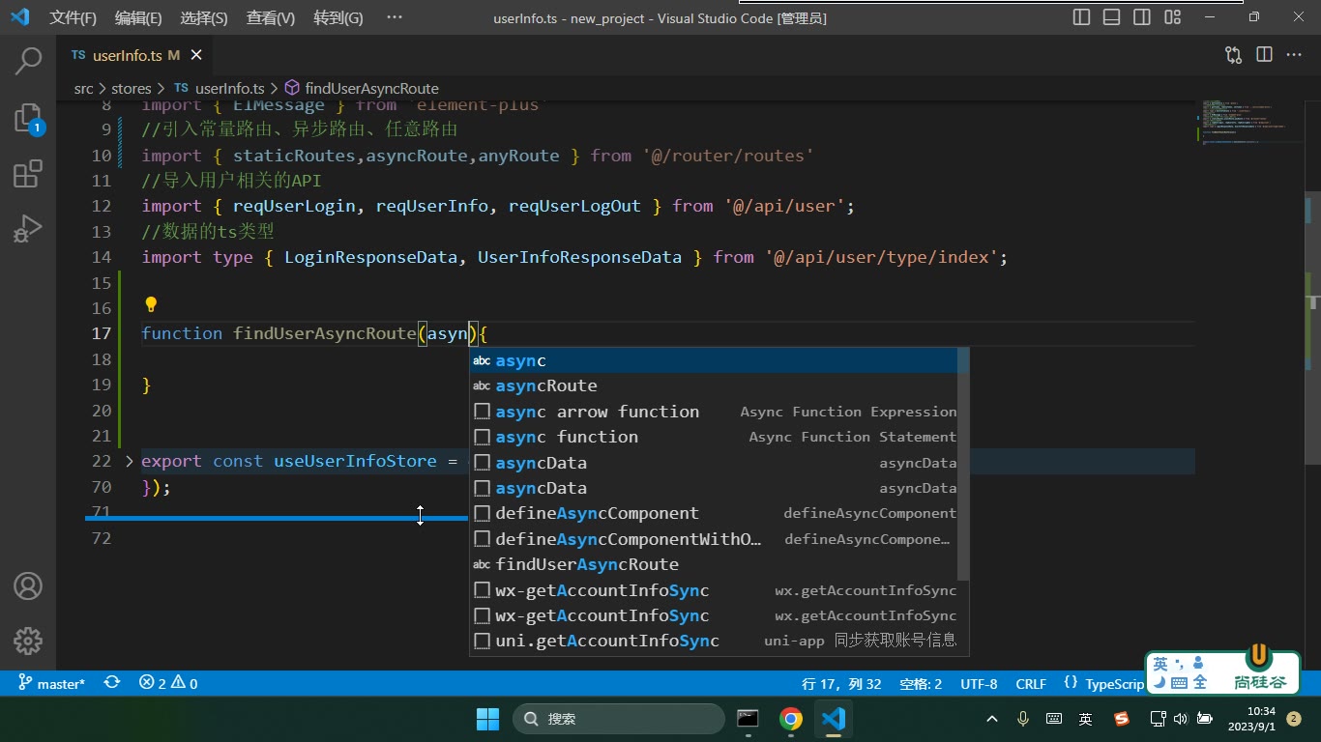Click the lightbulb code action icon
Viewport: 1321px width, 742px height.
[x=151, y=306]
